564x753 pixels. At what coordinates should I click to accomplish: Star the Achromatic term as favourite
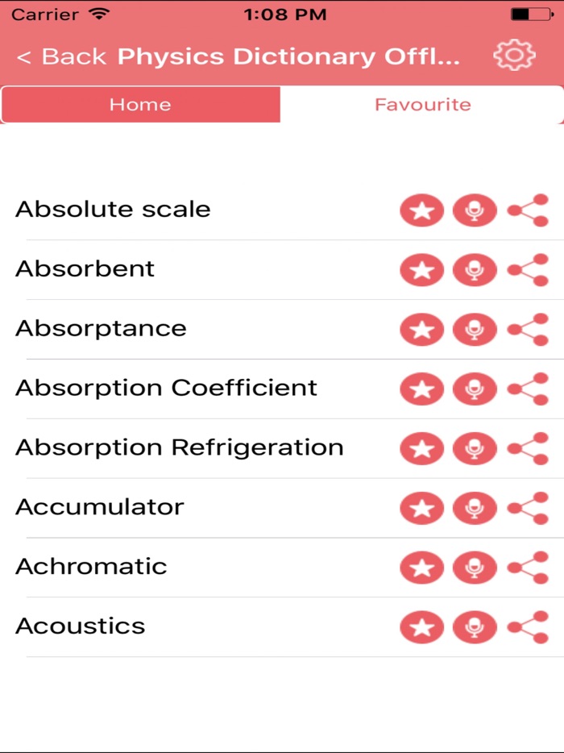tap(421, 568)
